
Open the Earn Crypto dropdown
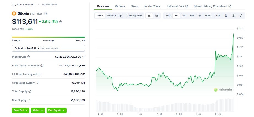pos(56,110)
